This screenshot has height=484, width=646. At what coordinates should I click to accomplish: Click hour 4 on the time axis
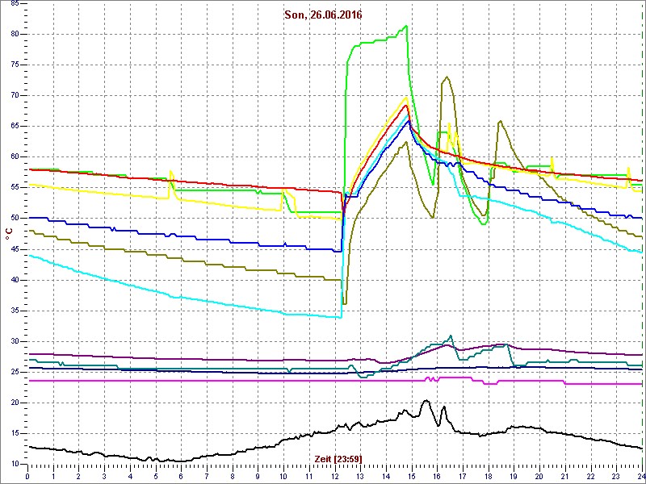click(x=130, y=476)
